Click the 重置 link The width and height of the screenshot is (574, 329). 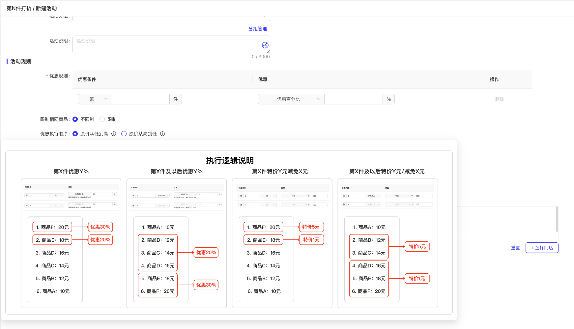(515, 248)
